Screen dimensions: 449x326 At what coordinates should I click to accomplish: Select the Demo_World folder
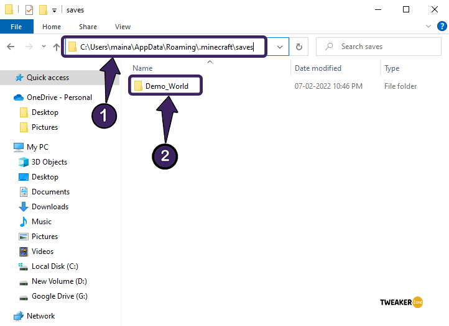tap(167, 86)
